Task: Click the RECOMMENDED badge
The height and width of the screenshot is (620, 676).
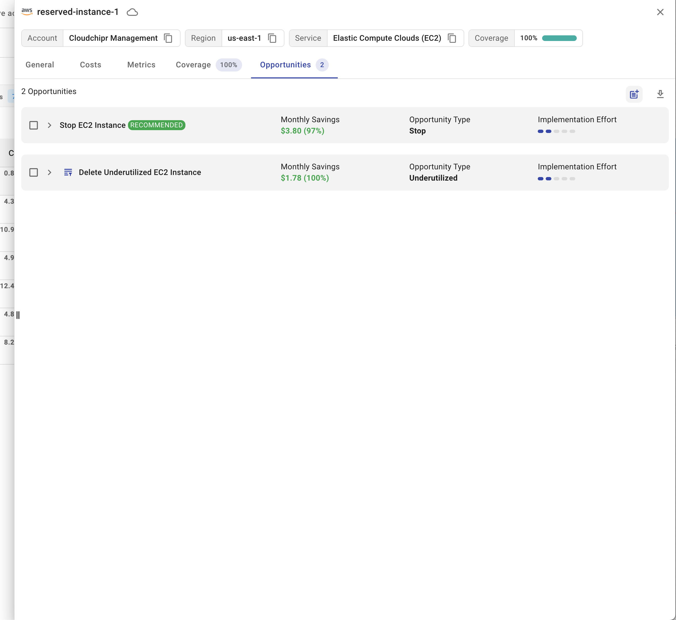Action: click(x=156, y=125)
